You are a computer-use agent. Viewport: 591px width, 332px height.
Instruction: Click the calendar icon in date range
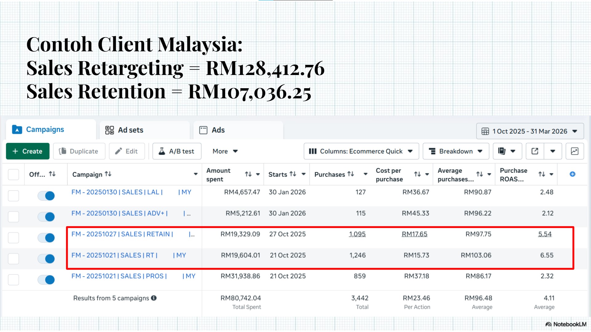click(x=485, y=131)
